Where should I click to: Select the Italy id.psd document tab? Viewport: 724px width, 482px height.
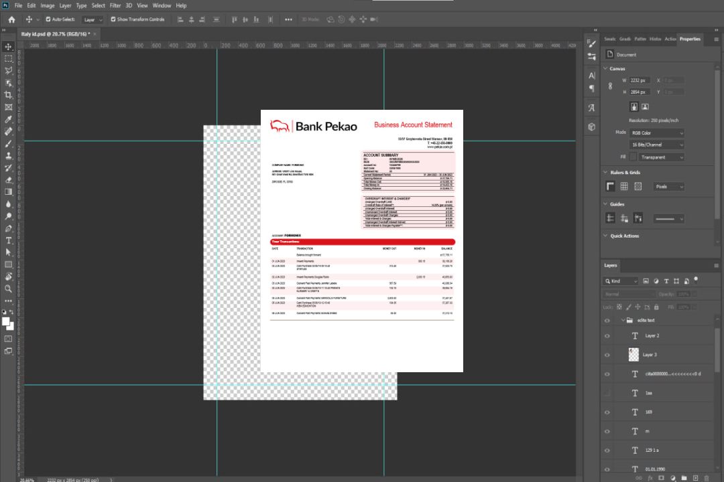pyautogui.click(x=54, y=33)
